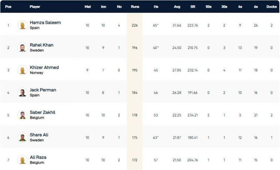Click the 50s column header
This screenshot has height=170, width=280.
209,7
